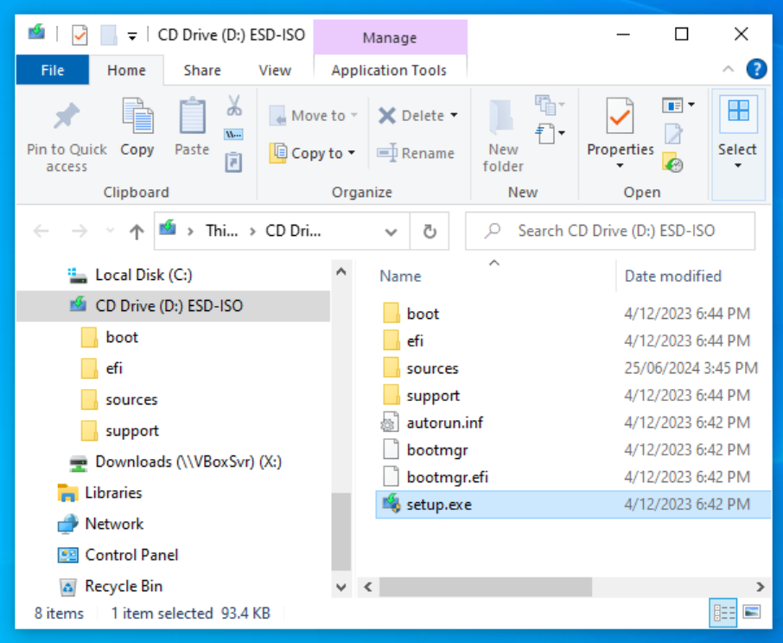Click the Cut scissors icon
783x643 pixels.
click(233, 105)
